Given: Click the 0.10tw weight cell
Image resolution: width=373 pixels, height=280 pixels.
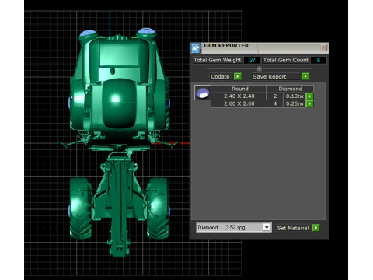Looking at the screenshot, I should tap(295, 96).
